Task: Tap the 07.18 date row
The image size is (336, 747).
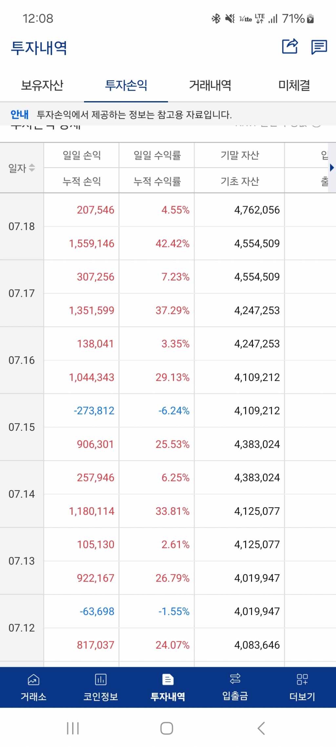Action: coord(22,227)
